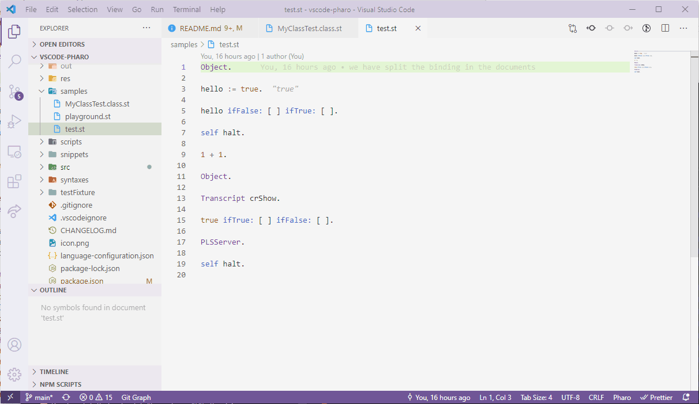699x404 pixels.
Task: Open the Live Share view icon
Action: click(14, 211)
